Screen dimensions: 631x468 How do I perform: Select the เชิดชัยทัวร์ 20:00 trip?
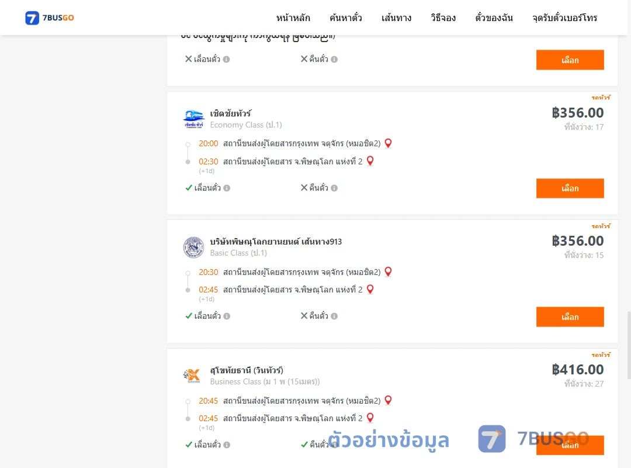pos(570,188)
